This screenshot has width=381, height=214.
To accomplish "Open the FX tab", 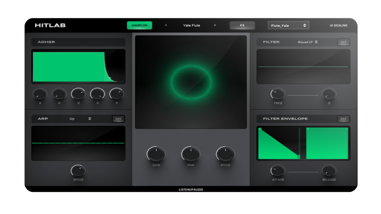I will point(242,25).
